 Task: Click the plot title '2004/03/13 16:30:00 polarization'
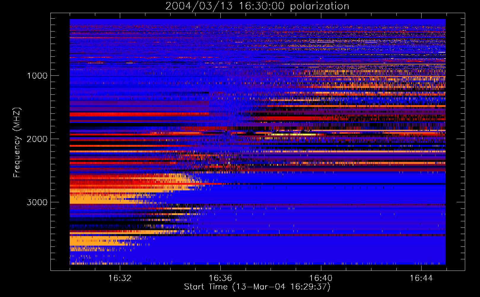click(257, 6)
